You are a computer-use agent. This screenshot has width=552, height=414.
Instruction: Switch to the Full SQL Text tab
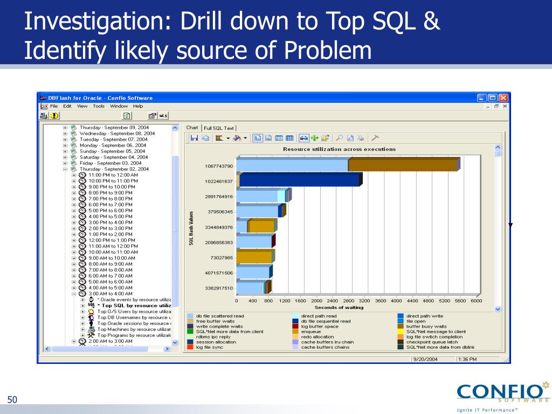click(x=219, y=128)
